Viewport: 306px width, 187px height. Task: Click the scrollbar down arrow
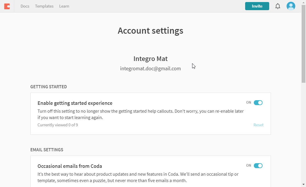(x=303, y=184)
